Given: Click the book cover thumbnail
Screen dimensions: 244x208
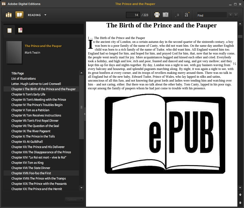Looking at the screenshot, I should tap(14, 52).
